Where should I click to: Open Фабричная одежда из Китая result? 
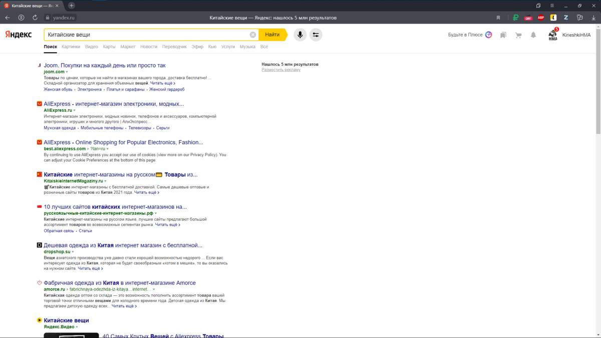120,283
